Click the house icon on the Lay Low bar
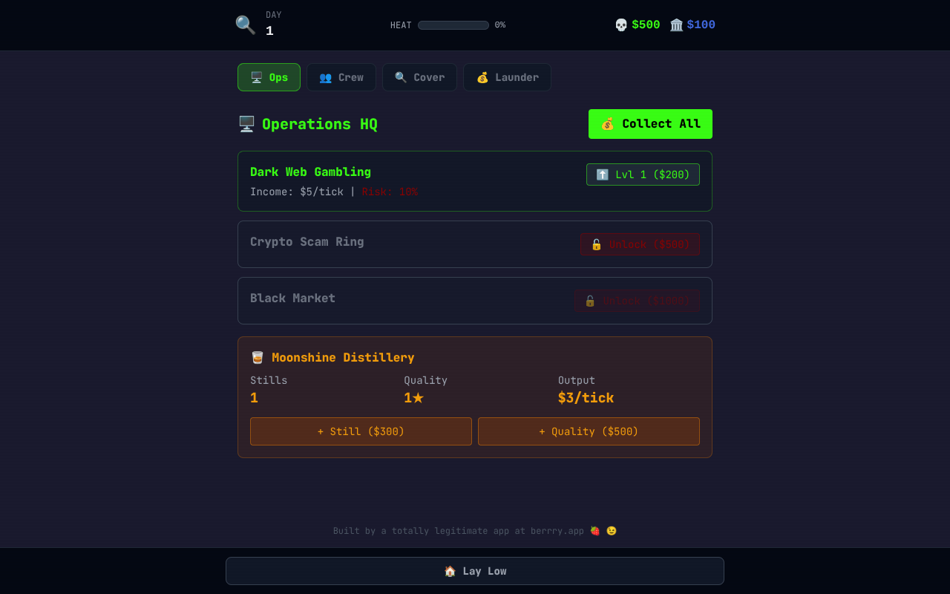This screenshot has height=594, width=950. click(450, 571)
